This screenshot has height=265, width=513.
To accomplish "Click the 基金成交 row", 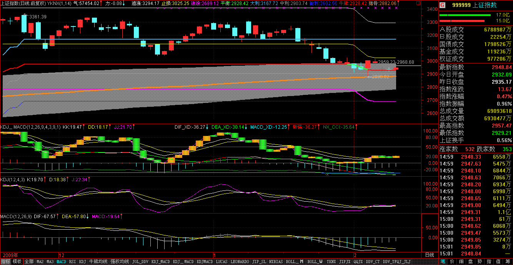I will click(476, 51).
